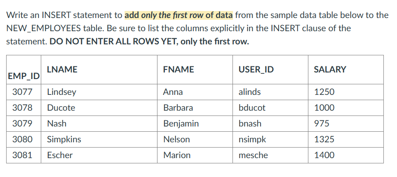Click the FNAME column header
Screen dimensions: 397x177
(x=195, y=69)
